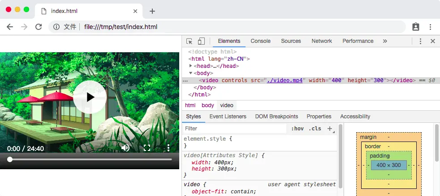
Task: Click body in the breadcrumb bar
Action: tap(207, 105)
